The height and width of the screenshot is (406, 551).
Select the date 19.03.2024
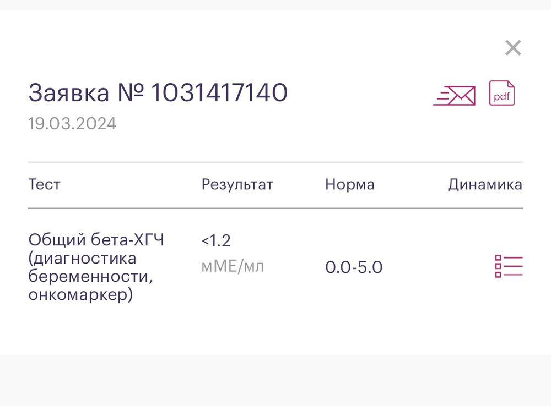point(72,123)
